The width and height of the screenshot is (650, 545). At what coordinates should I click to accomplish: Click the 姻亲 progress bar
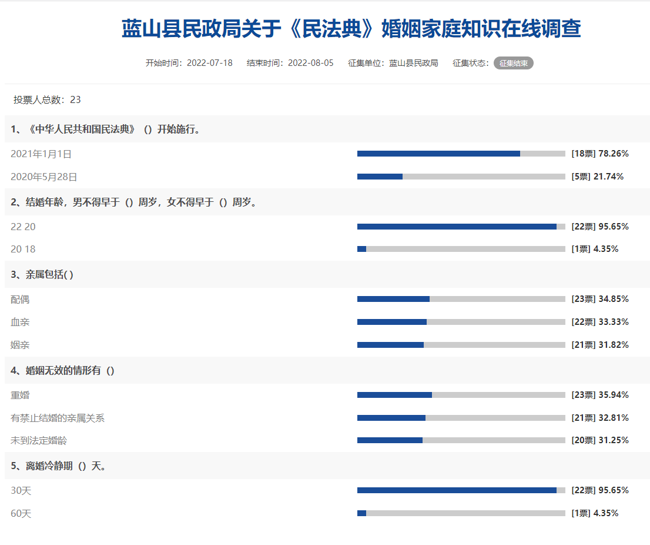[461, 345]
